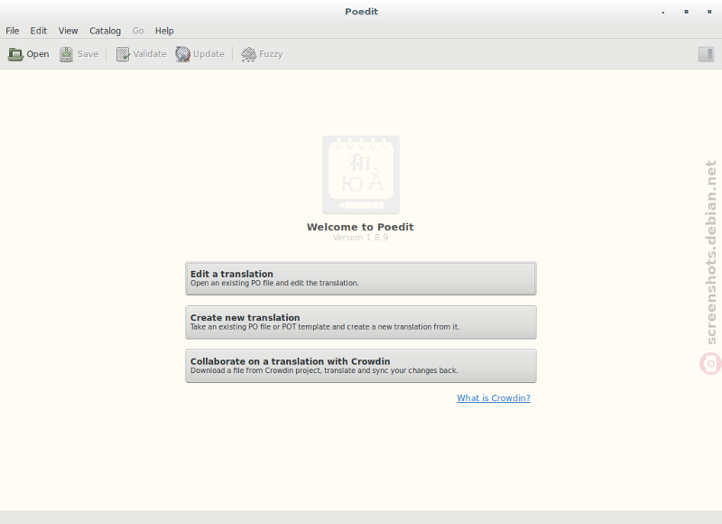Image resolution: width=722 pixels, height=524 pixels.
Task: Click the Create new translation button
Action: (361, 323)
